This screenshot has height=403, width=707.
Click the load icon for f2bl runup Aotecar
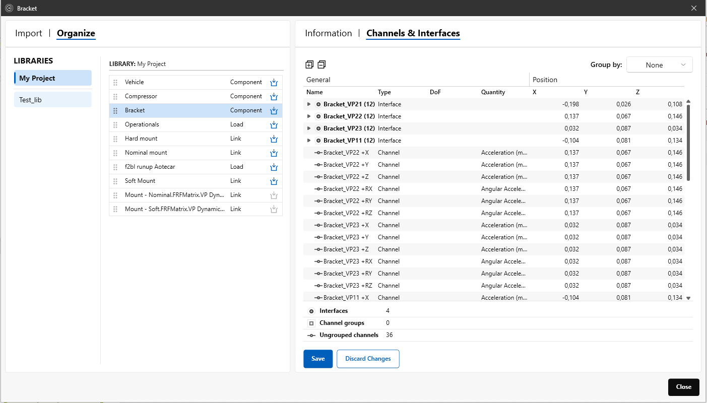[274, 167]
